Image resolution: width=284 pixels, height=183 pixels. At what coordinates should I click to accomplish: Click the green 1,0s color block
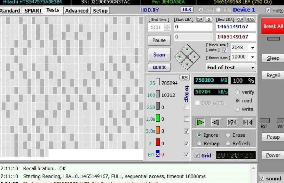(x=158, y=119)
